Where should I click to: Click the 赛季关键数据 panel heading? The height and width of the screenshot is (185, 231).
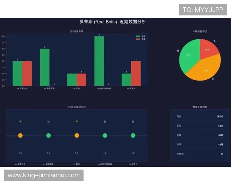click(x=200, y=107)
